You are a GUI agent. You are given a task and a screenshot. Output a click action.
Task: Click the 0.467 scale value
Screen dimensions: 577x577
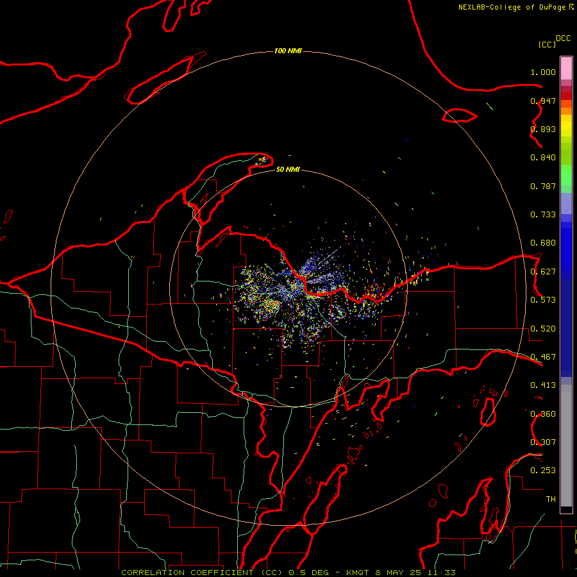(x=543, y=357)
